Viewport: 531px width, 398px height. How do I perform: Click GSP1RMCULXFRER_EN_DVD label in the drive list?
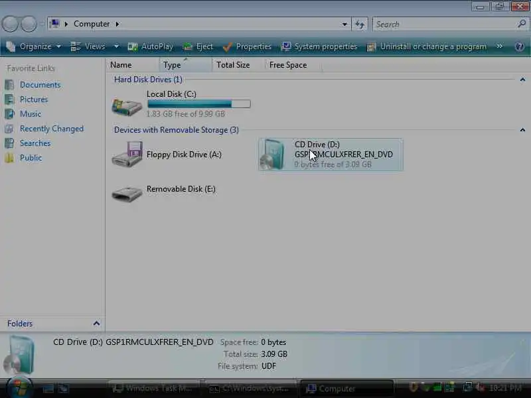click(344, 155)
